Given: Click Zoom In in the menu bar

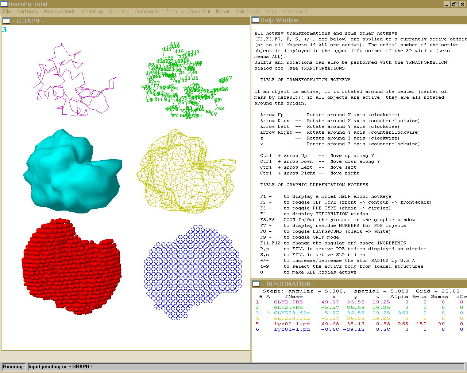Looking at the screenshot, I should pyautogui.click(x=174, y=11).
